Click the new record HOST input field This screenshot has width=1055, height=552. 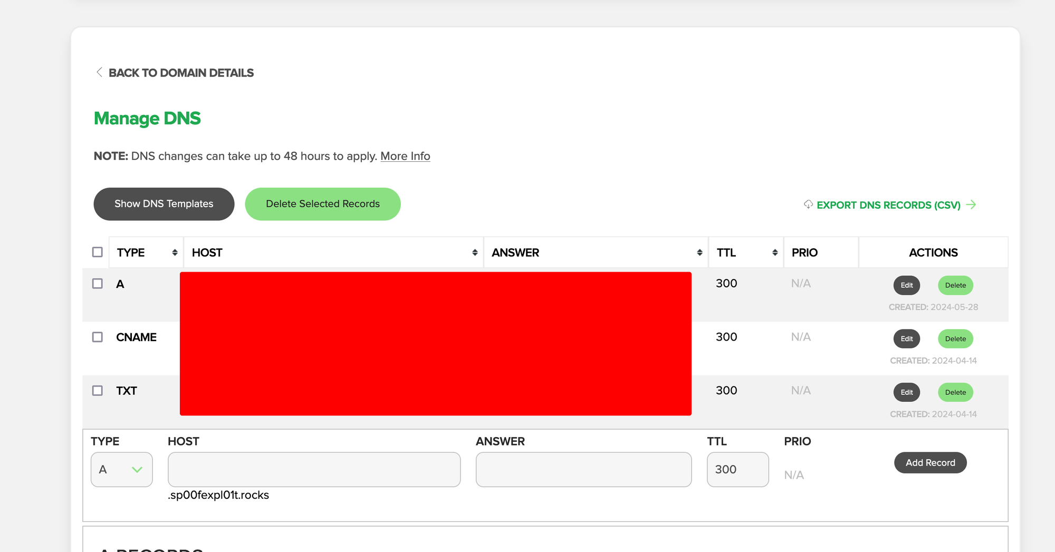tap(314, 469)
